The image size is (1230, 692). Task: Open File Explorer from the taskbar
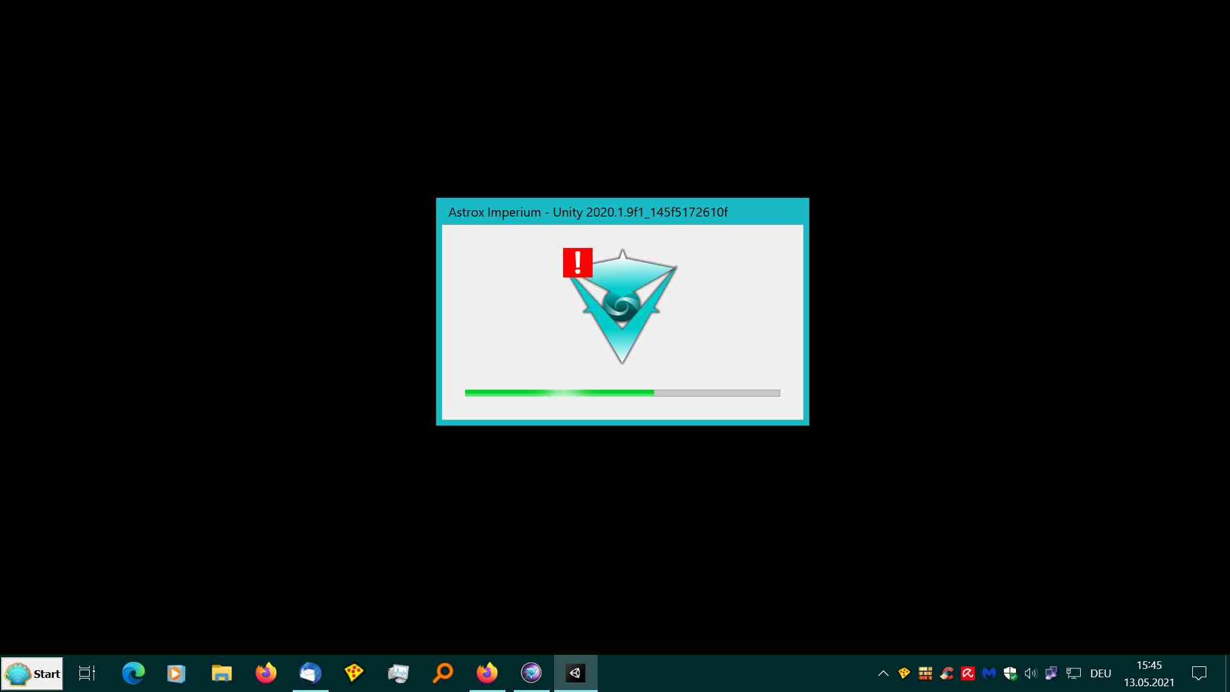pyautogui.click(x=221, y=673)
